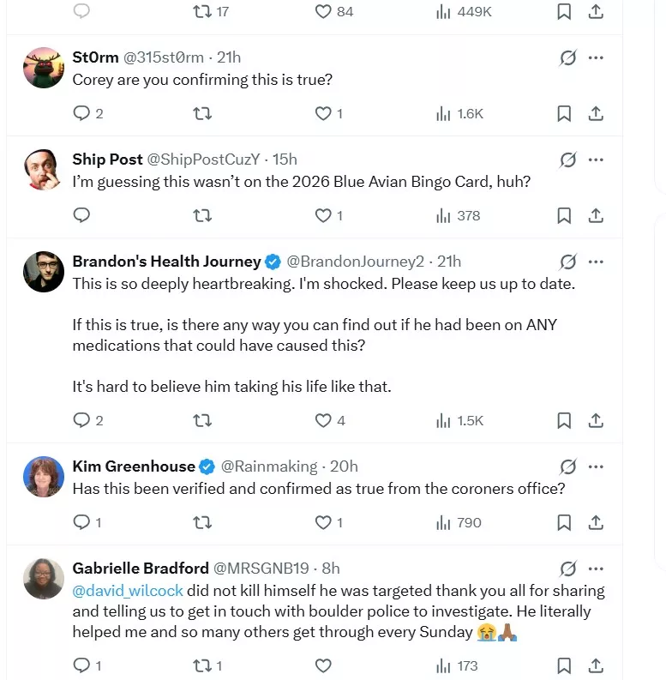Share Brandon's Health Journey tweet
666x680 pixels.
(x=596, y=420)
